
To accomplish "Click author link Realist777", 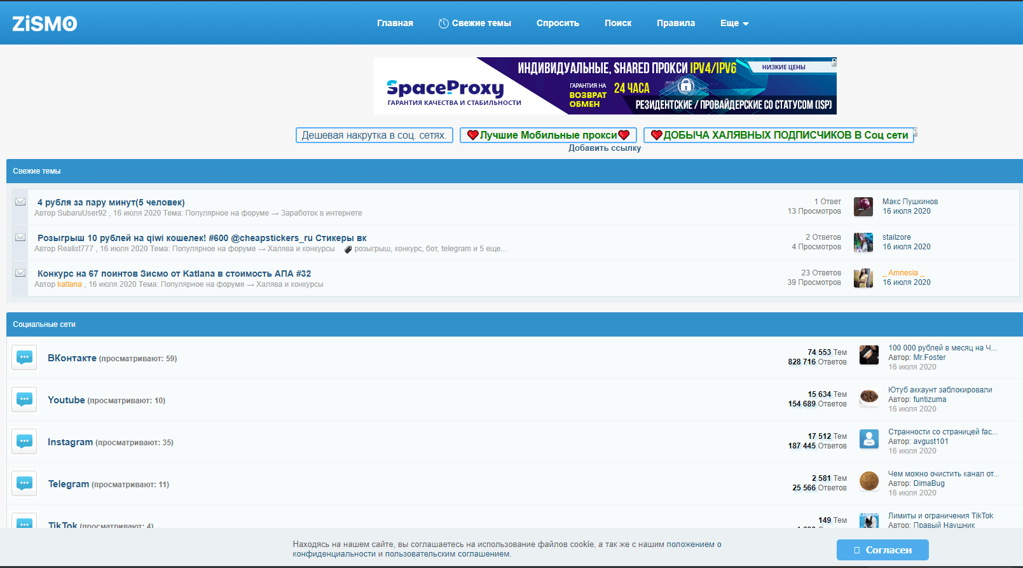I will 75,249.
